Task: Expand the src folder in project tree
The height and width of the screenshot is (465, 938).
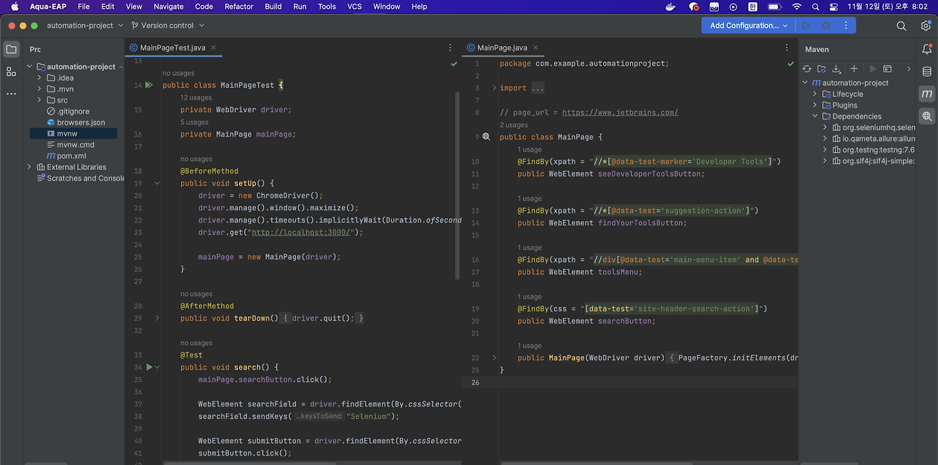Action: tap(40, 100)
